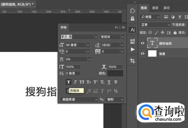Select 搜狗指南 layer thumbnail
The image size is (188, 128).
pos(152,43)
